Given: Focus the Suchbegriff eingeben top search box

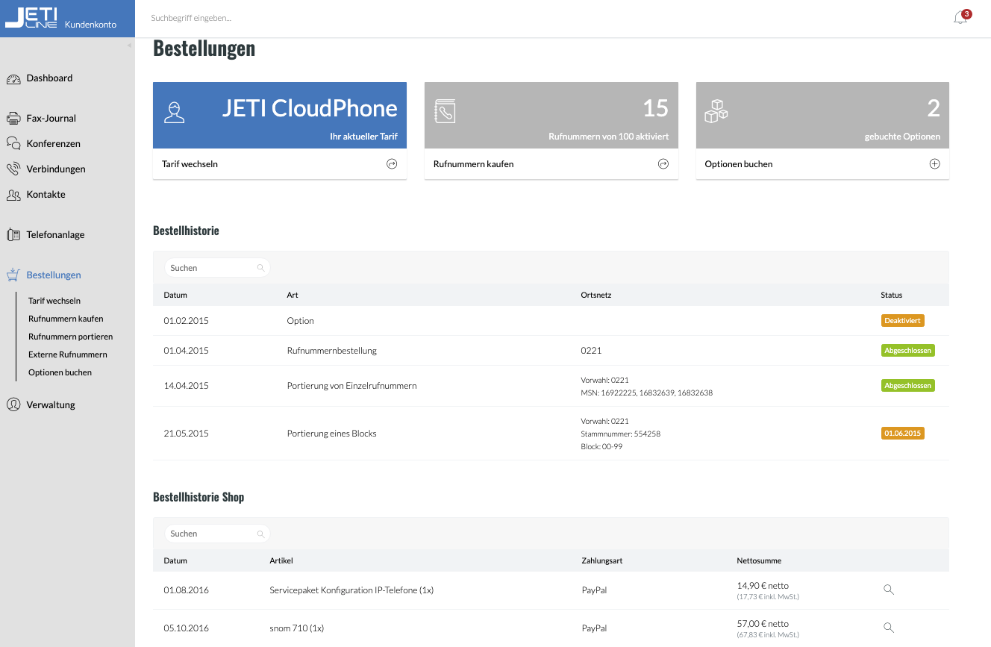Looking at the screenshot, I should [x=298, y=18].
